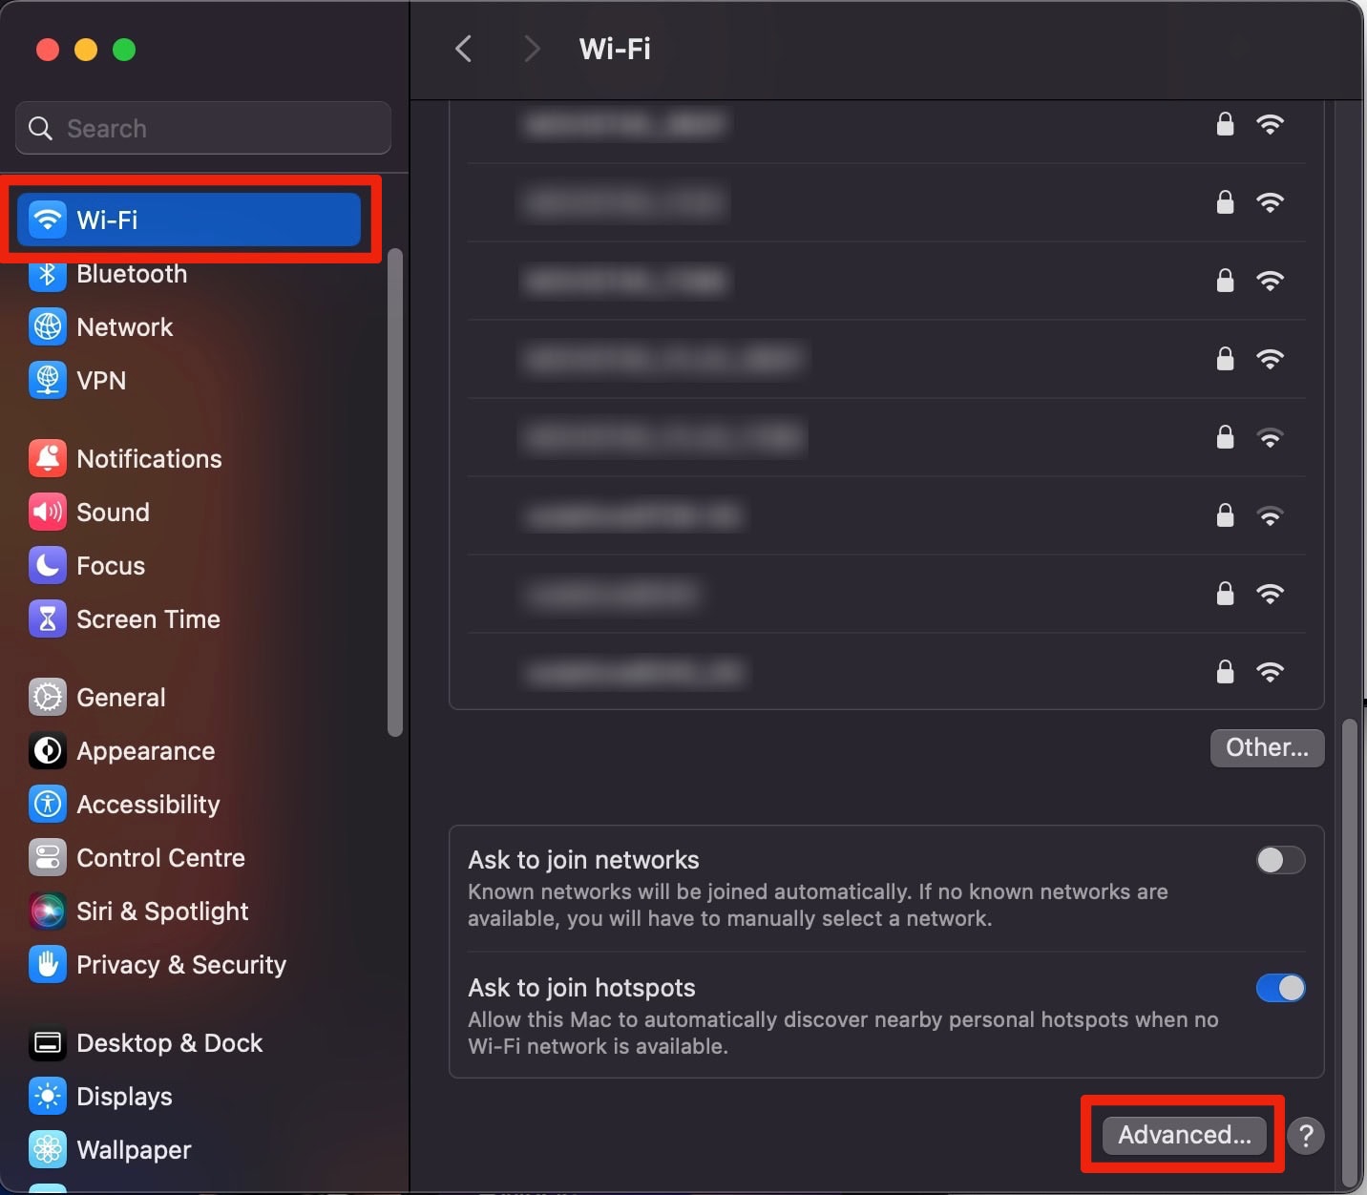The height and width of the screenshot is (1195, 1367).
Task: Select the Notifications bell icon
Action: [48, 458]
